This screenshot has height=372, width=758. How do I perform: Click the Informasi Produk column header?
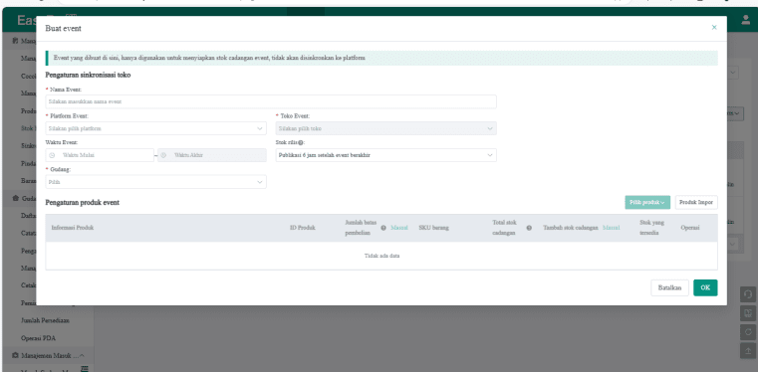[x=73, y=228]
